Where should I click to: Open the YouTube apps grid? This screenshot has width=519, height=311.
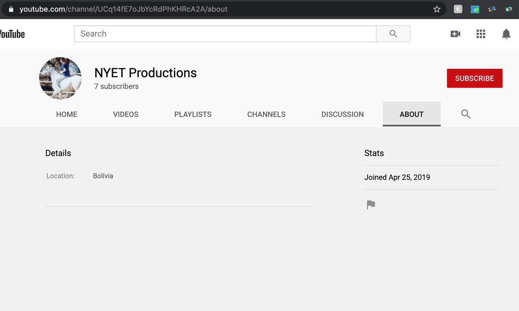coord(481,34)
